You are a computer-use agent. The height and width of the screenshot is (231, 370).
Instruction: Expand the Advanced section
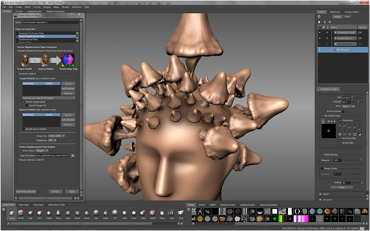pyautogui.click(x=321, y=200)
